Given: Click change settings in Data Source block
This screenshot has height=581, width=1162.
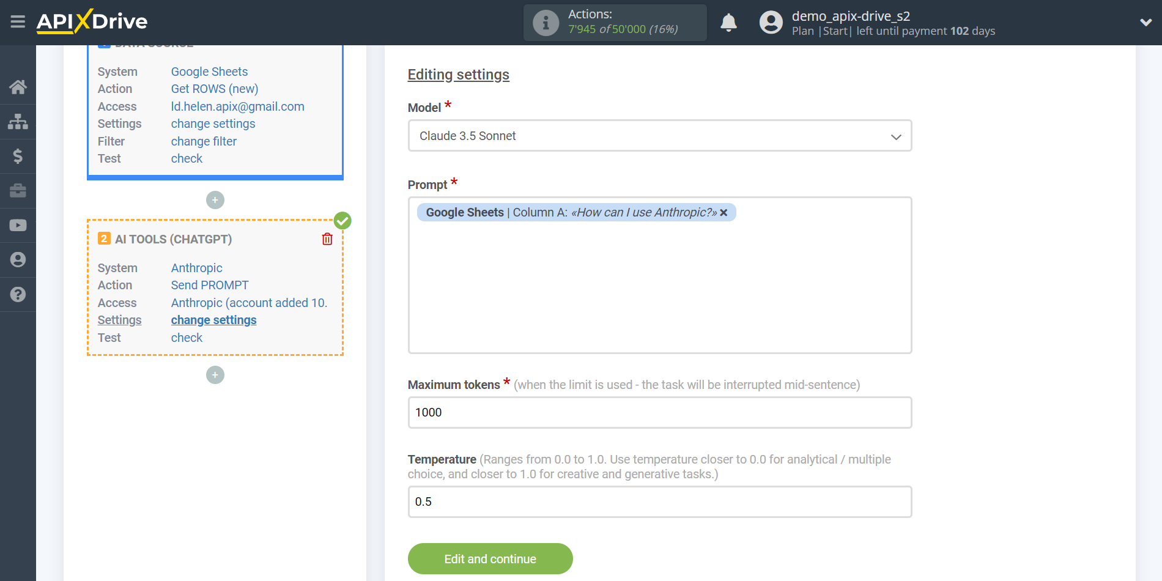Looking at the screenshot, I should [x=213, y=124].
